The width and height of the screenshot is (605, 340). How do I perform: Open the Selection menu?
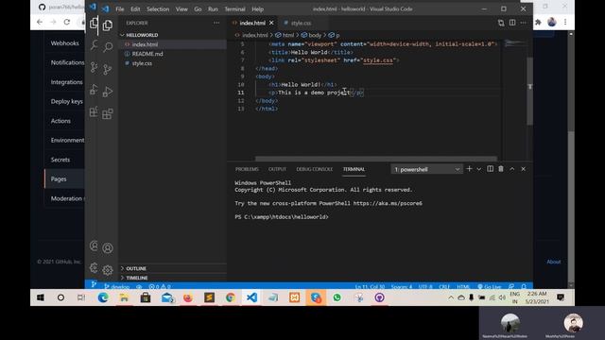158,8
